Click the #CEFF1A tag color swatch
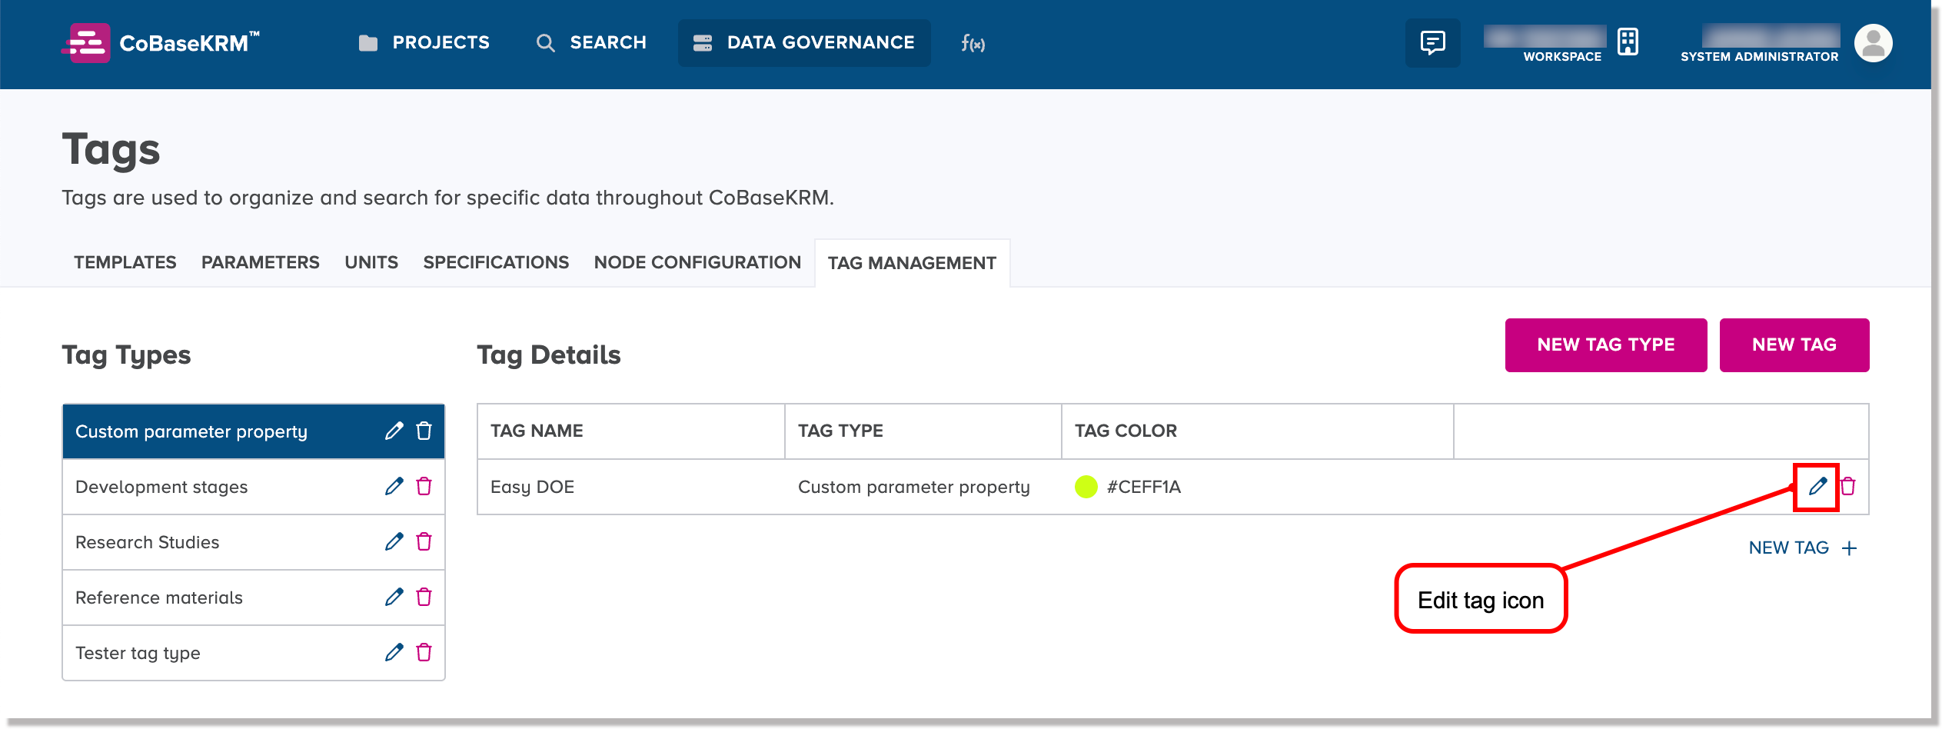Viewport: 1942px width, 729px height. coord(1086,487)
